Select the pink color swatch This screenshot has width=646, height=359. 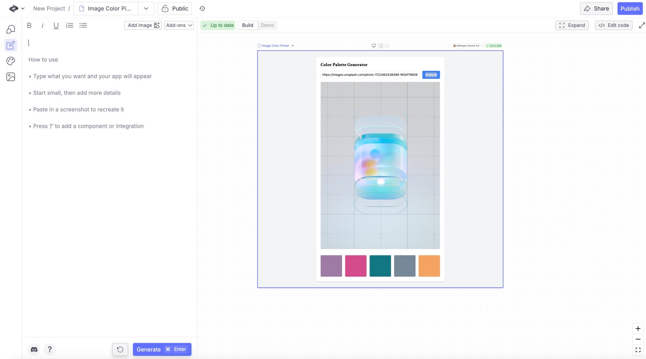356,266
